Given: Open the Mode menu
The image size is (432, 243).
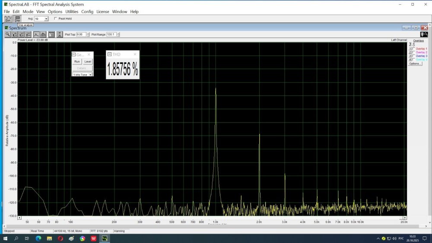Looking at the screenshot, I should point(28,12).
